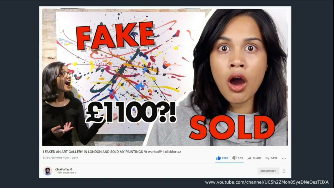334x188 pixels.
Task: Click the like/dislike ratio bar
Action: coord(229,163)
